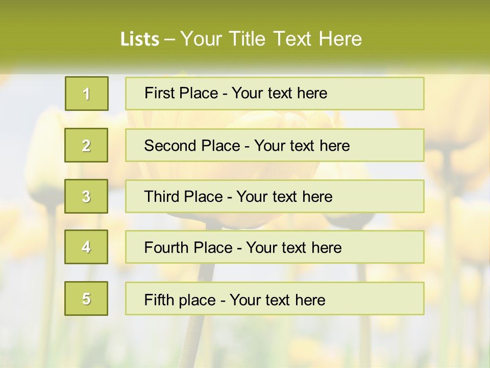The width and height of the screenshot is (490, 368).
Task: Click the word "Fifth" in row five
Action: 159,300
